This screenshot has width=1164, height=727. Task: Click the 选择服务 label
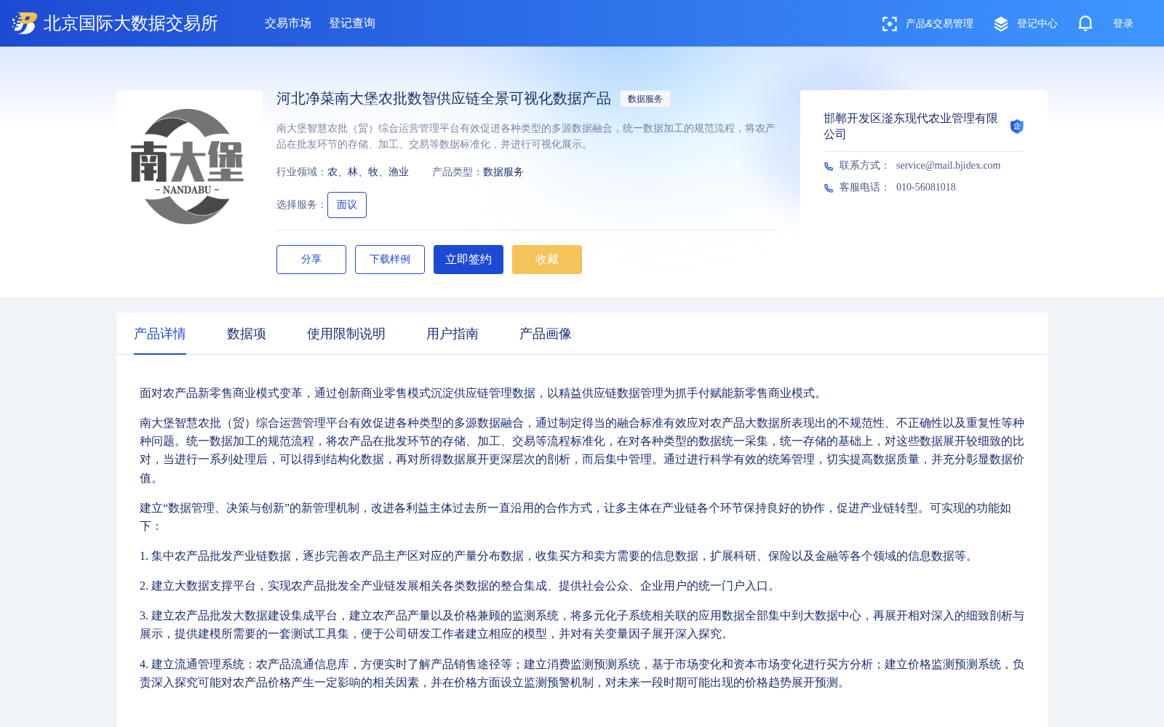[301, 205]
